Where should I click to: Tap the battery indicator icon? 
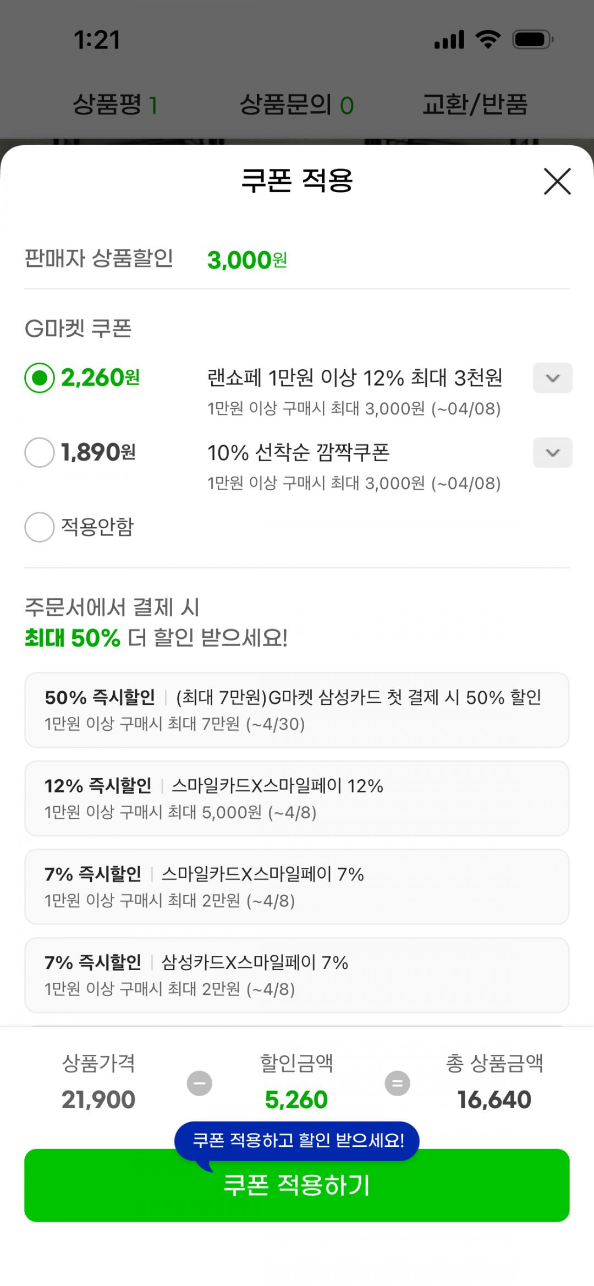pyautogui.click(x=532, y=40)
